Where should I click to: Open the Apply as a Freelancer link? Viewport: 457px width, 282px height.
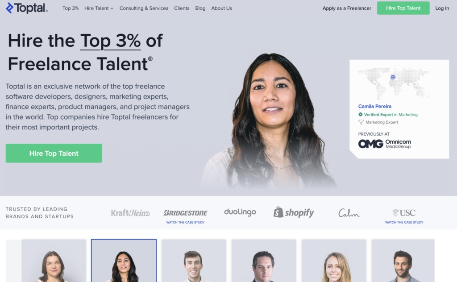pos(347,8)
